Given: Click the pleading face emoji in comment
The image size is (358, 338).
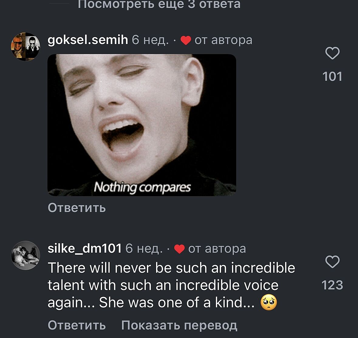Looking at the screenshot, I should (x=269, y=303).
